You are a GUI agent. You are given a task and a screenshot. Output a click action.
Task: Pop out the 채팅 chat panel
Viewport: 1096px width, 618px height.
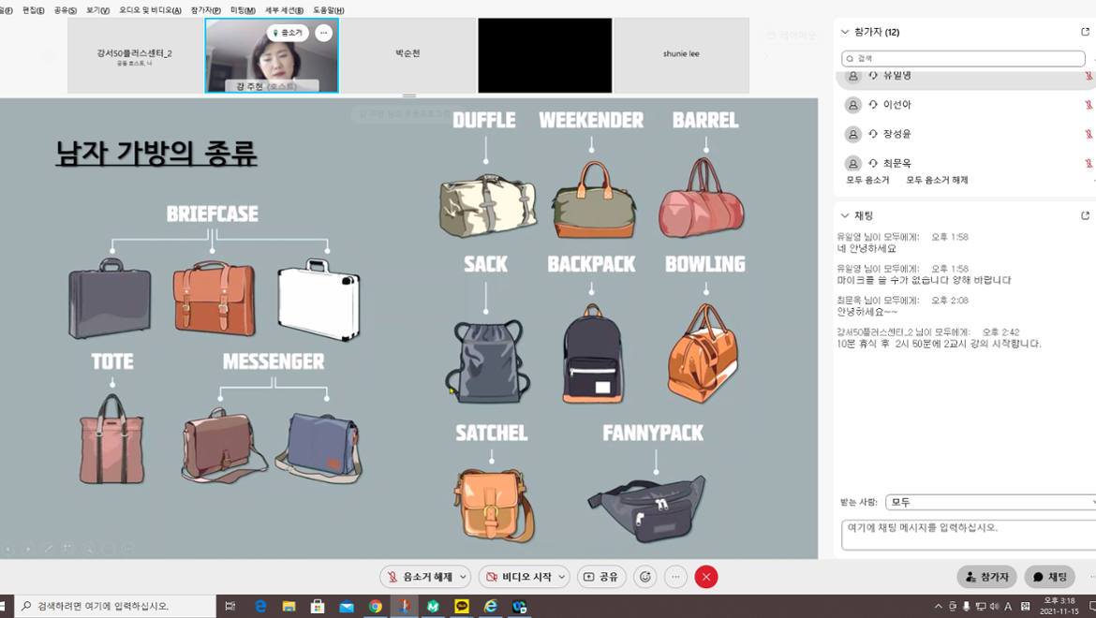click(1085, 215)
